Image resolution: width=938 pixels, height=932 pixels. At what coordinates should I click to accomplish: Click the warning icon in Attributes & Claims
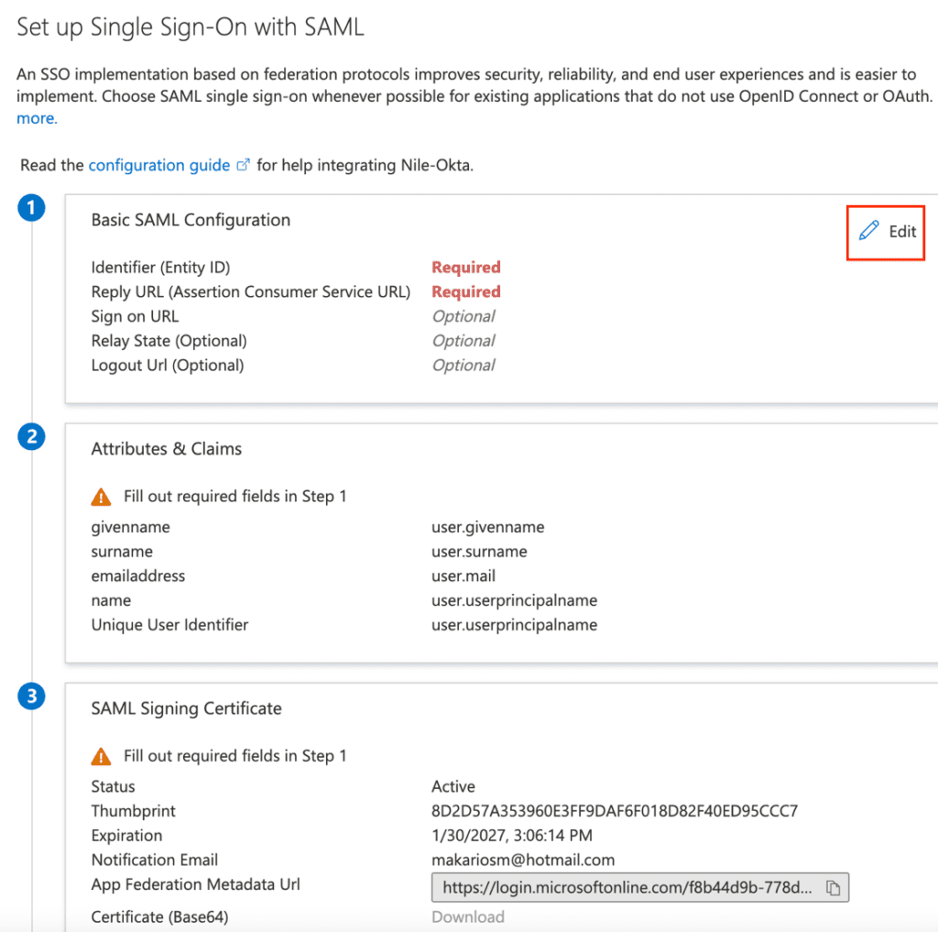pos(102,496)
